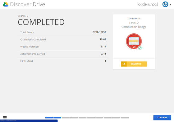Click the Challenges Completed label

click(x=33, y=40)
